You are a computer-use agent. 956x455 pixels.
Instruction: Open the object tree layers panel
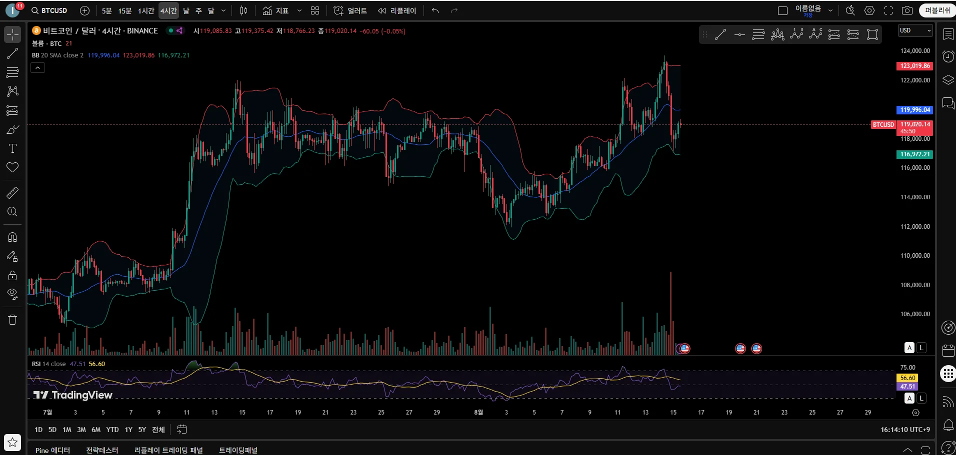pyautogui.click(x=948, y=80)
